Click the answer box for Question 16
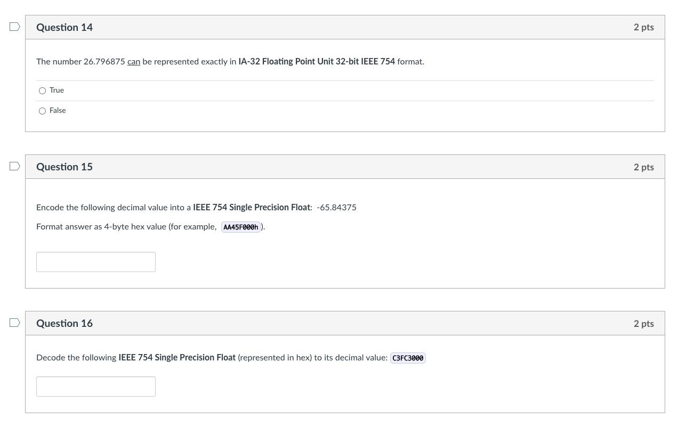Image resolution: width=686 pixels, height=444 pixels. (96, 386)
